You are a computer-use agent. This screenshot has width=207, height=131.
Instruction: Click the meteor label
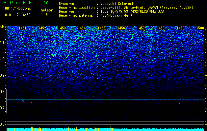click(x=47, y=10)
